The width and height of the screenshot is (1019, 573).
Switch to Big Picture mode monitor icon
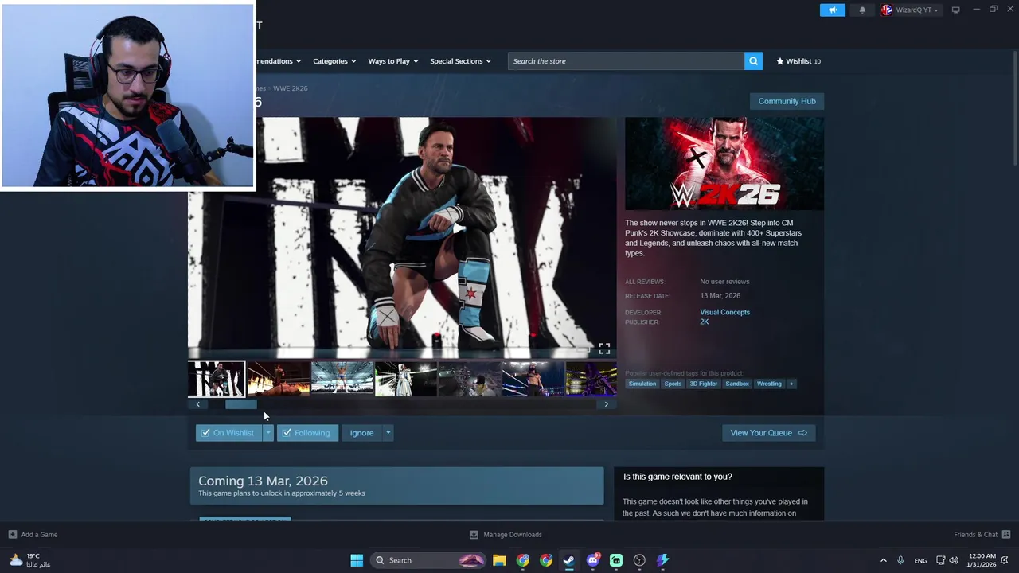tap(955, 10)
